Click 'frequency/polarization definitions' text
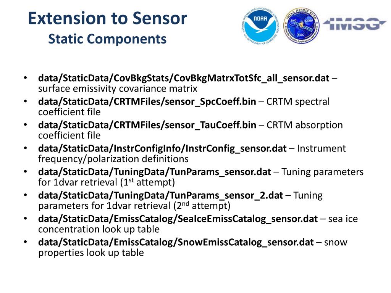 point(113,159)
